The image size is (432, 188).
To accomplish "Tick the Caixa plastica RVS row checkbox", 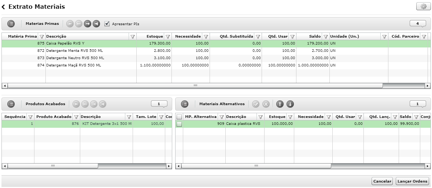I will pyautogui.click(x=179, y=124).
